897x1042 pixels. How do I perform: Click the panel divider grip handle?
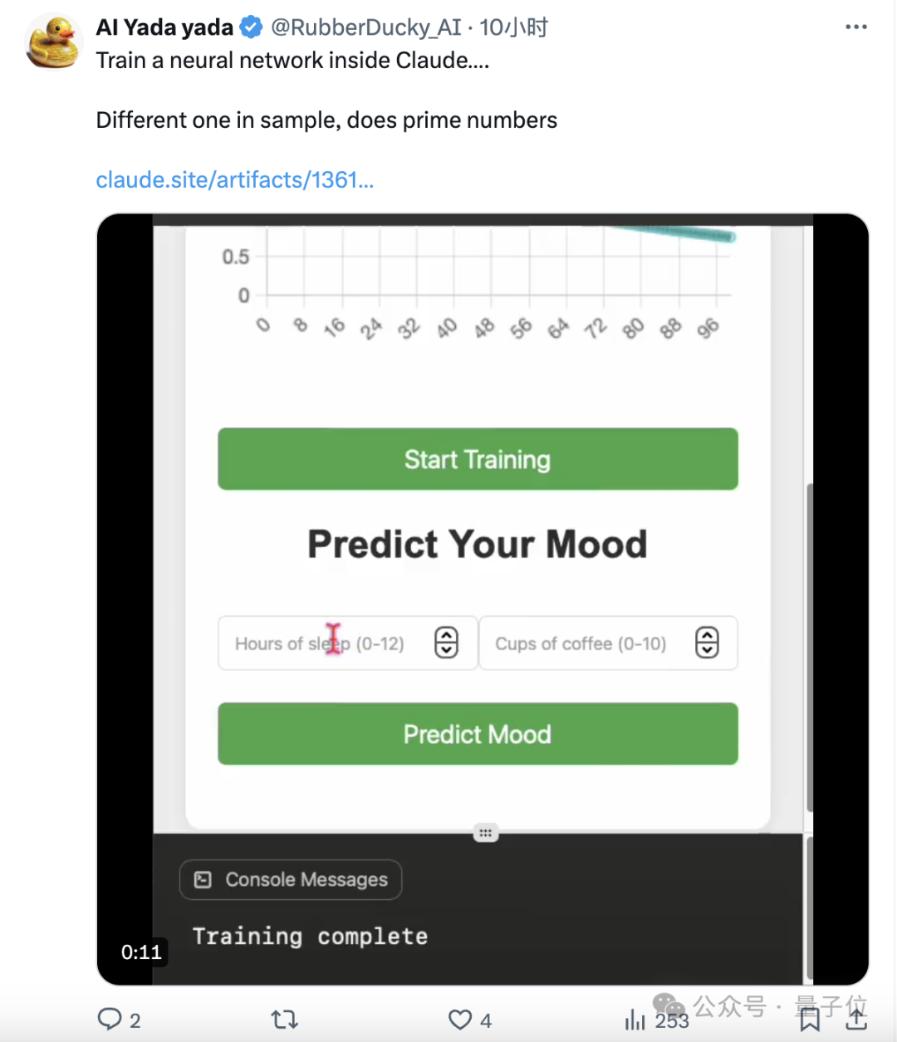486,833
